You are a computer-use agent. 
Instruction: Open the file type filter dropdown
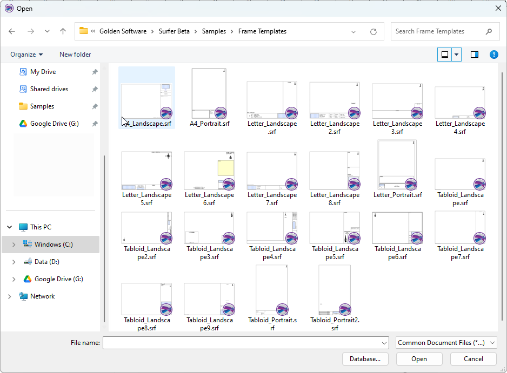pos(446,343)
